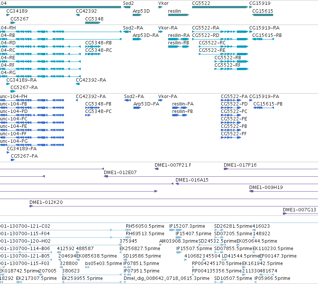Select the CG15919-RA transcript label
Screen dimensions: 318x284
point(265,28)
